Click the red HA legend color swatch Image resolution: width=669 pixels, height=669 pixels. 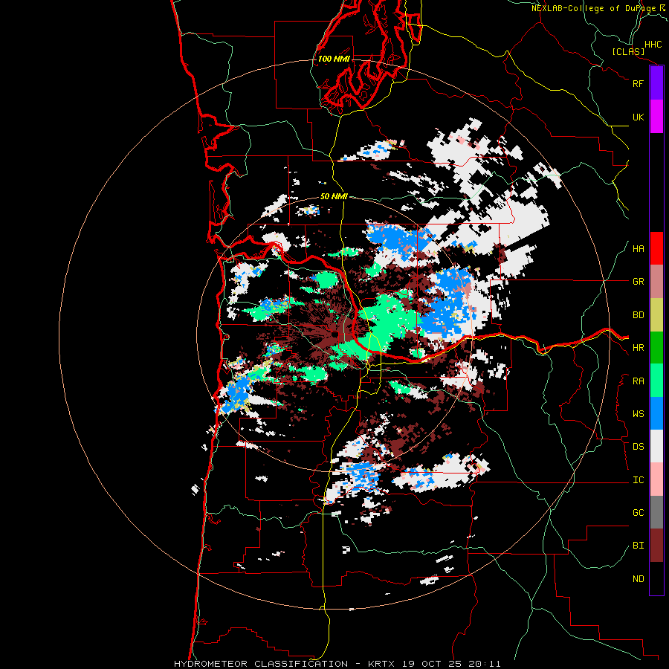coord(656,248)
